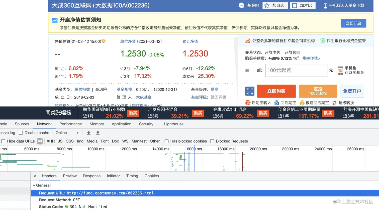Click the 极速回活期宝 money bag icon

coord(302,102)
